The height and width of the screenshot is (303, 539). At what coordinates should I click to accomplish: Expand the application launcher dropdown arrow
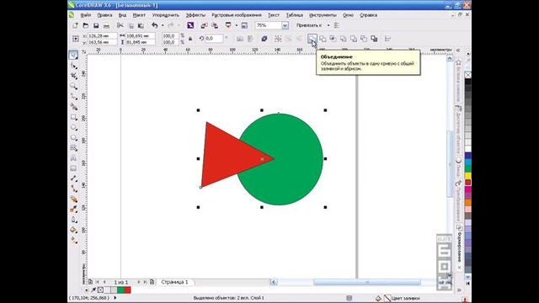tap(236, 25)
